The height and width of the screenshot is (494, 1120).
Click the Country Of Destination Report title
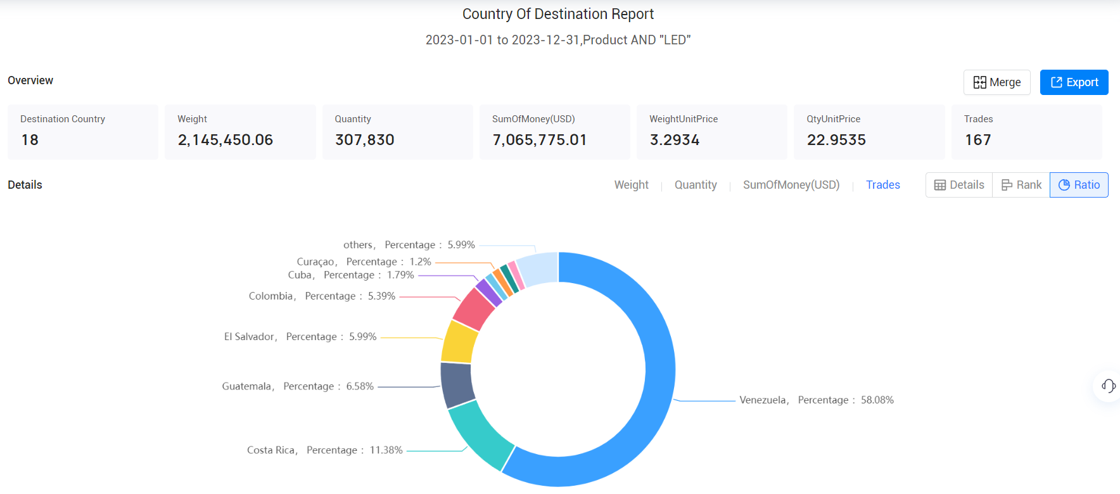tap(558, 14)
